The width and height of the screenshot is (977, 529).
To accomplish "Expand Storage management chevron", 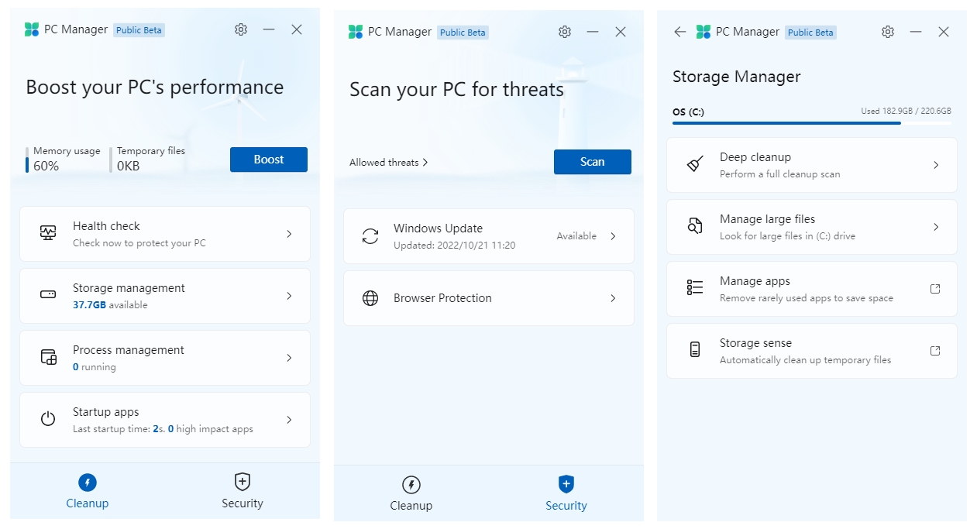I will 289,295.
